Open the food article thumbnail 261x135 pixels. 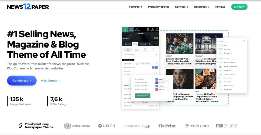(x=206, y=79)
